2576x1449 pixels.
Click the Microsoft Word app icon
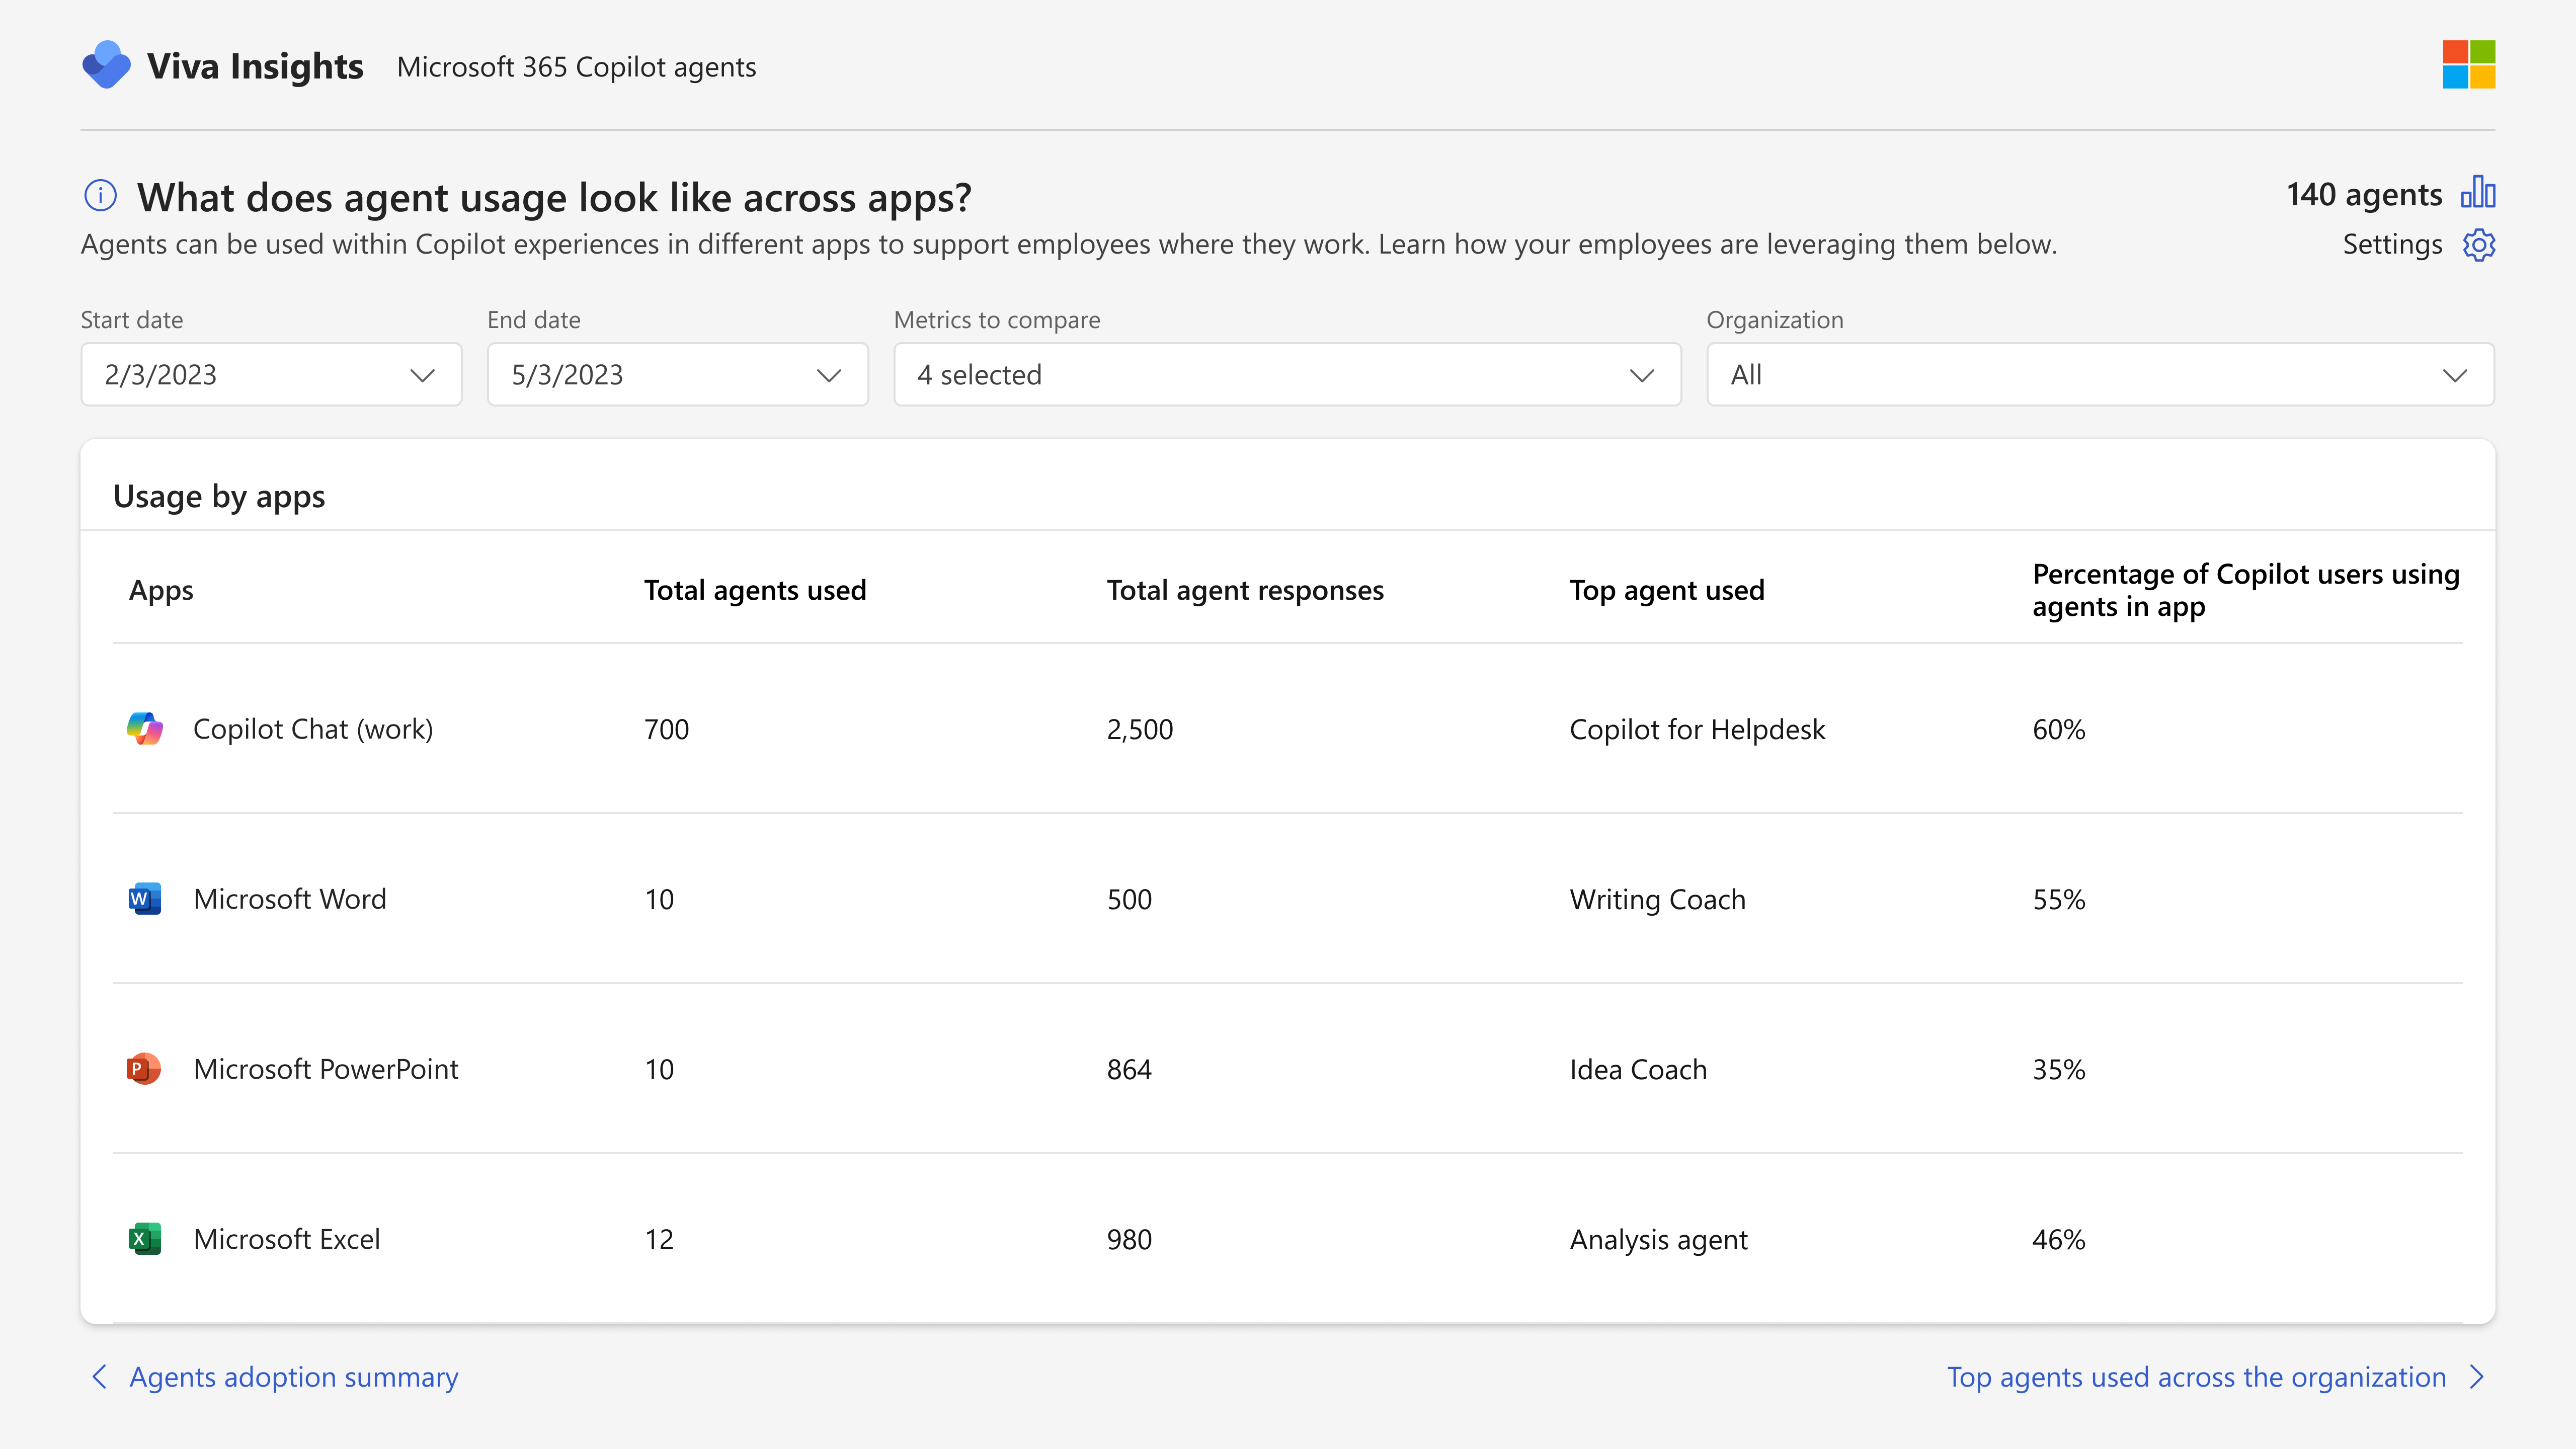pyautogui.click(x=145, y=899)
